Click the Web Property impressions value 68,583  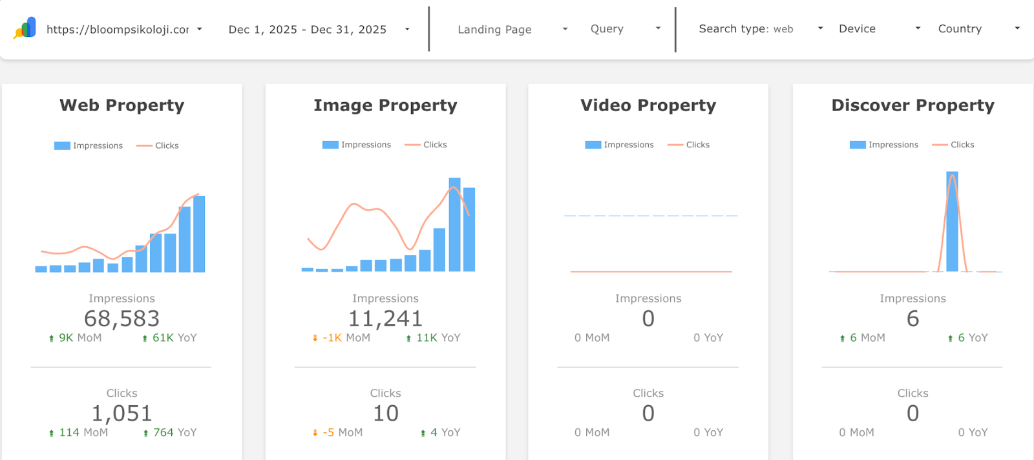click(121, 319)
